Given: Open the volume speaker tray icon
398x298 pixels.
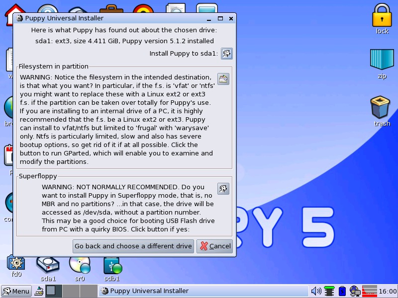Looking at the screenshot, I should pos(316,291).
